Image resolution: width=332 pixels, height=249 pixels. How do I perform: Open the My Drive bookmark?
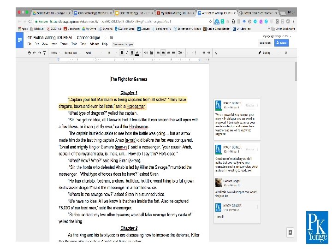(89, 29)
